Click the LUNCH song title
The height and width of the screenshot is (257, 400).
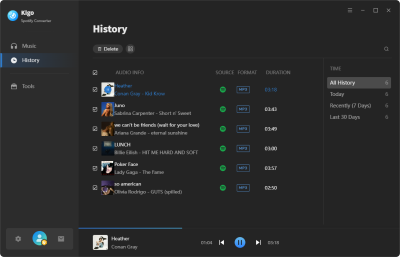point(122,144)
